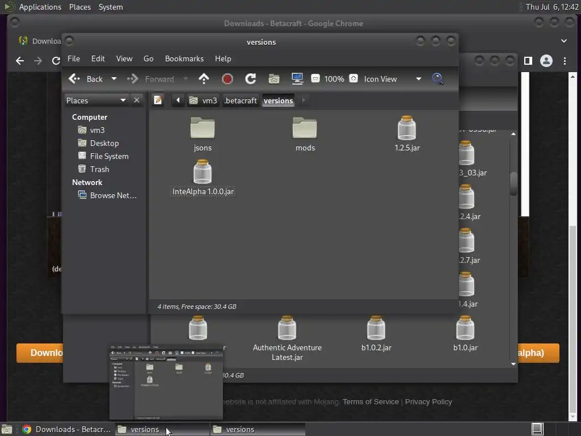Go back with the Back arrow in versions window
This screenshot has height=436, width=581.
click(86, 79)
